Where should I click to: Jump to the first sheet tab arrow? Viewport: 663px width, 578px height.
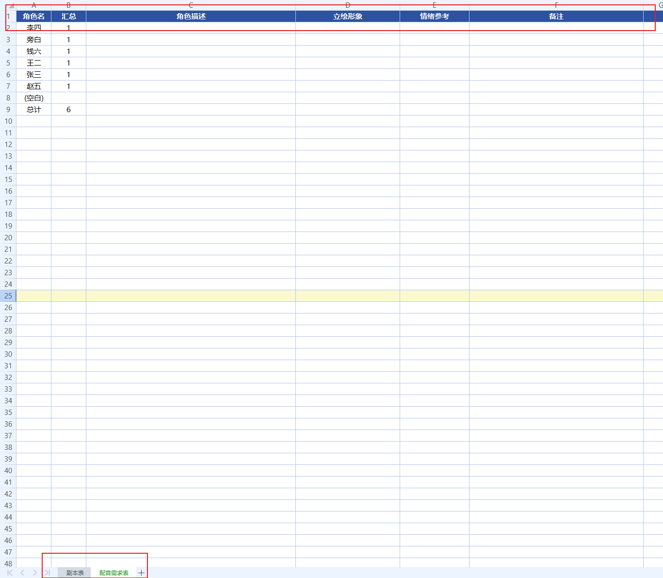tap(10, 573)
